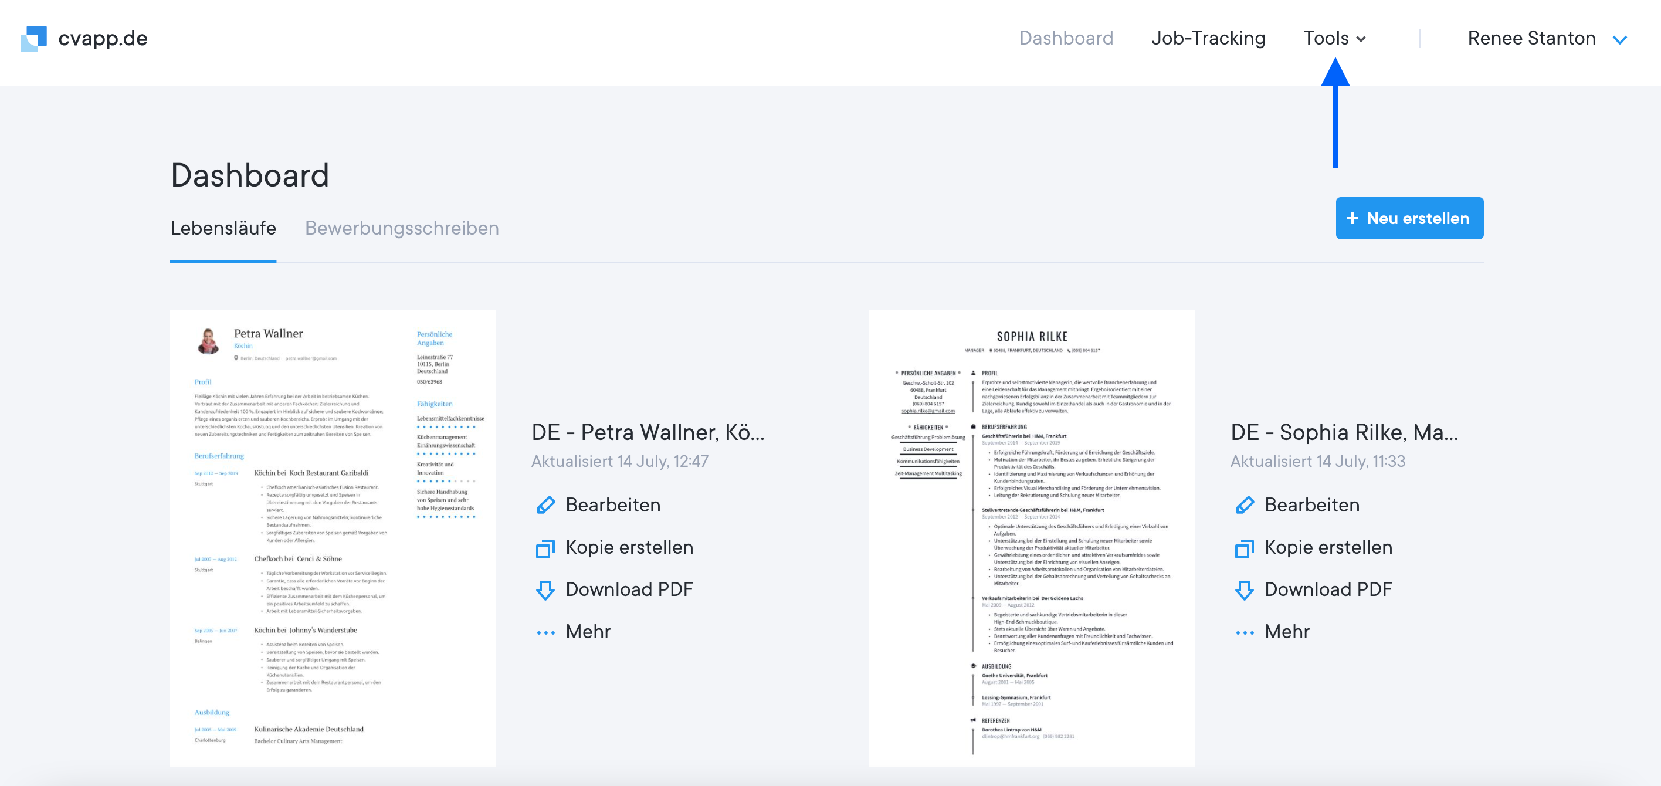Open Sophia Rilke resume thumbnail
The width and height of the screenshot is (1661, 786).
coord(1031,538)
